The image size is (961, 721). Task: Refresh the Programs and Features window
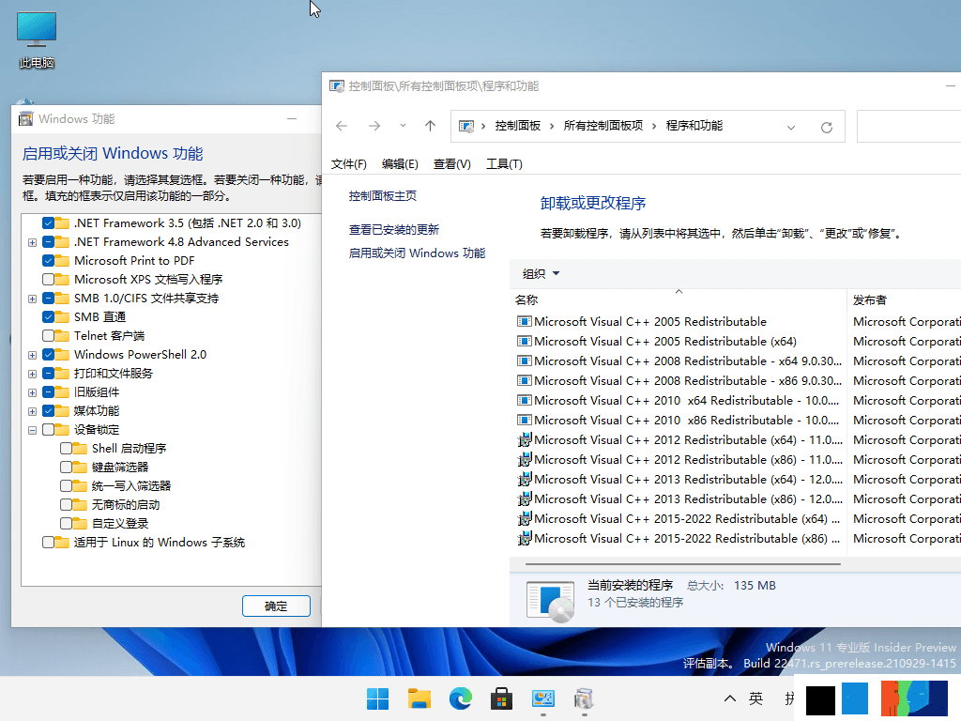pos(826,127)
